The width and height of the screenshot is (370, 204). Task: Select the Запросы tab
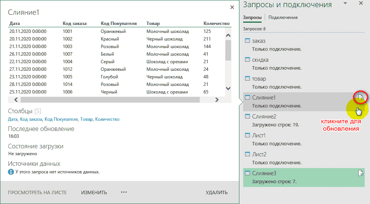252,17
